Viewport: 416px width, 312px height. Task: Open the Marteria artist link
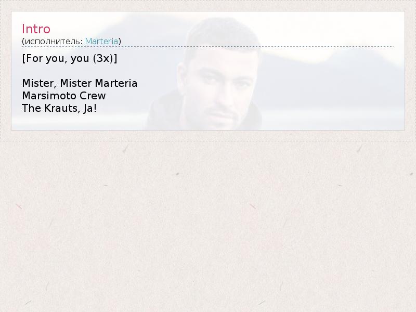pyautogui.click(x=101, y=42)
